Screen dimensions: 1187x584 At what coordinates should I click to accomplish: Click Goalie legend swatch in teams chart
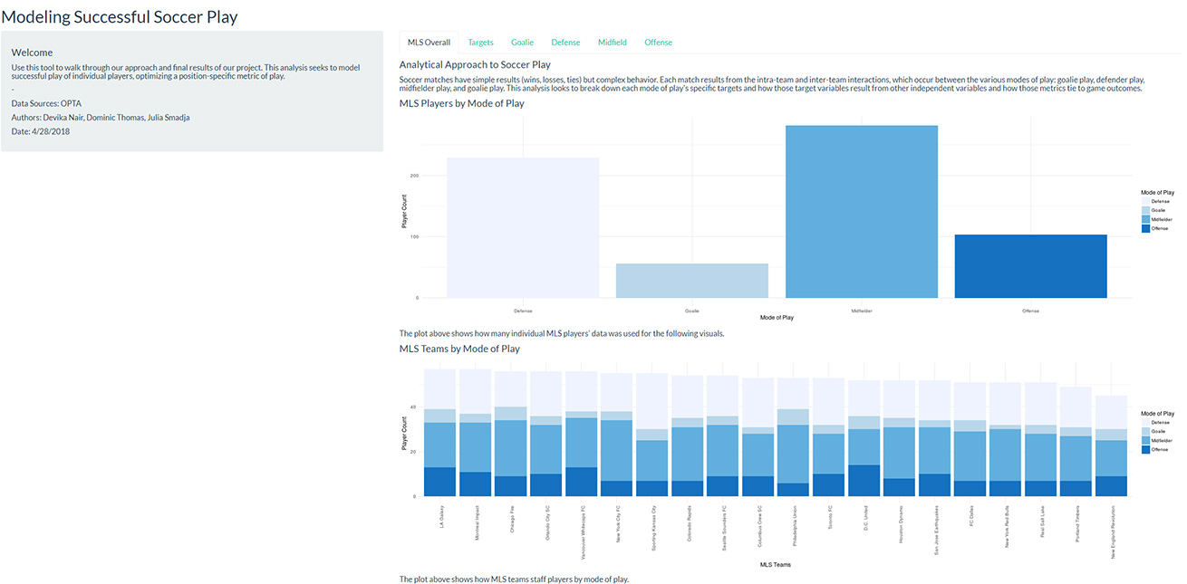pos(1145,431)
